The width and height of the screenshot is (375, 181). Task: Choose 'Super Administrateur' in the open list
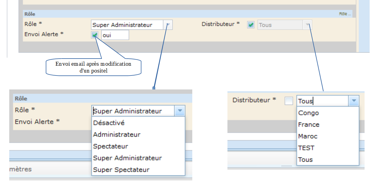click(x=127, y=158)
